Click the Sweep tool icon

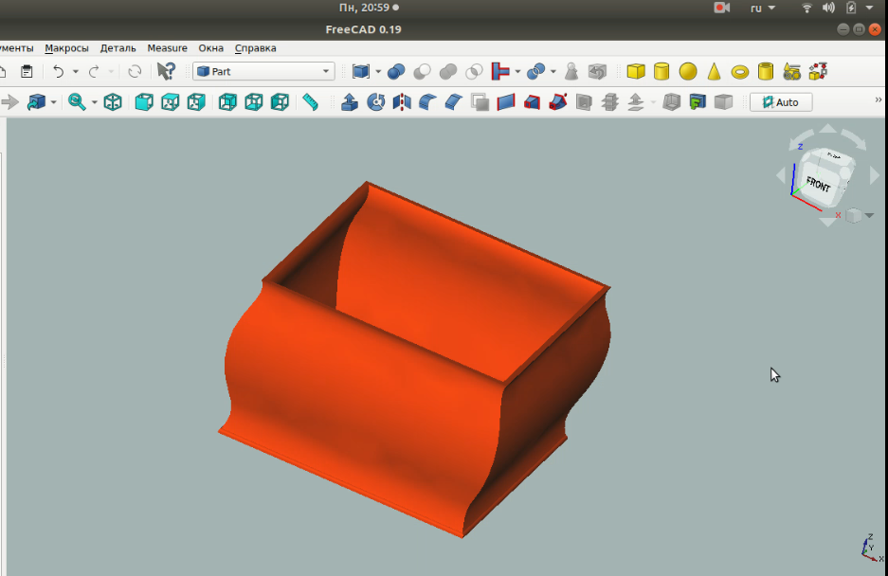point(558,102)
